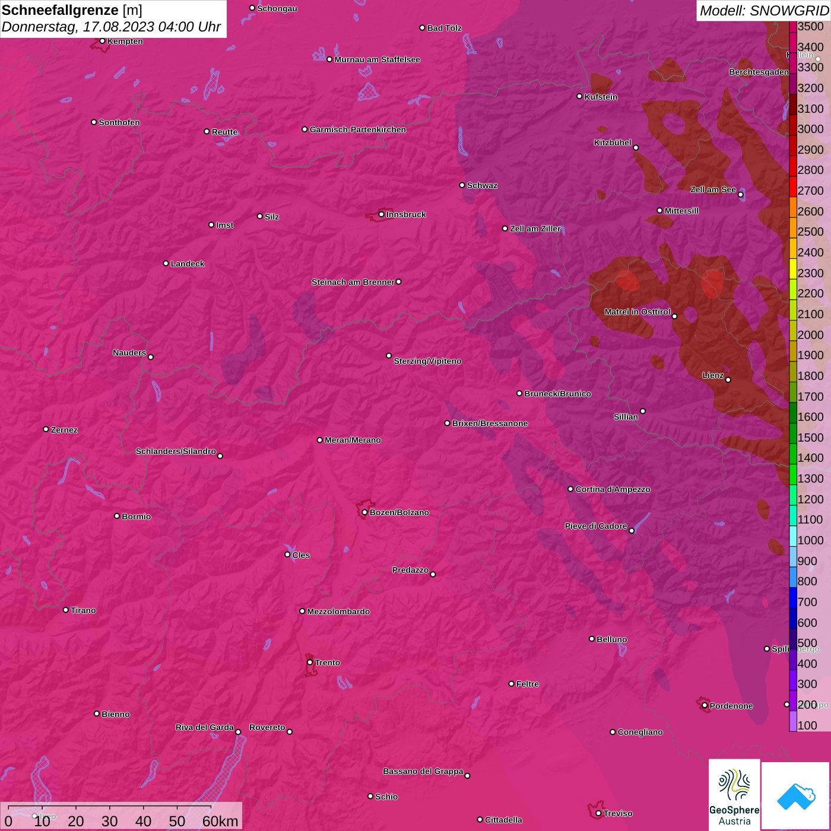Click the Bormio city marker
The image size is (831, 831).
(x=117, y=516)
